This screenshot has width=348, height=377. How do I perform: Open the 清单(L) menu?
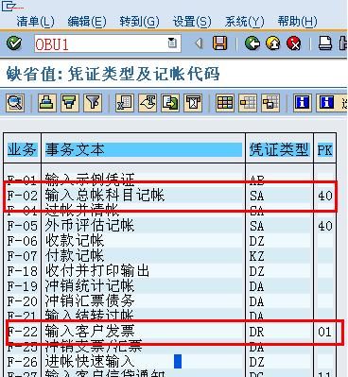[36, 22]
